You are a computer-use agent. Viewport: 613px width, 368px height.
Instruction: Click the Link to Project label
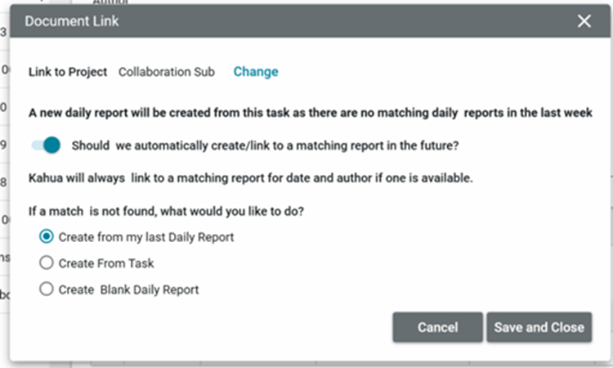[x=68, y=72]
